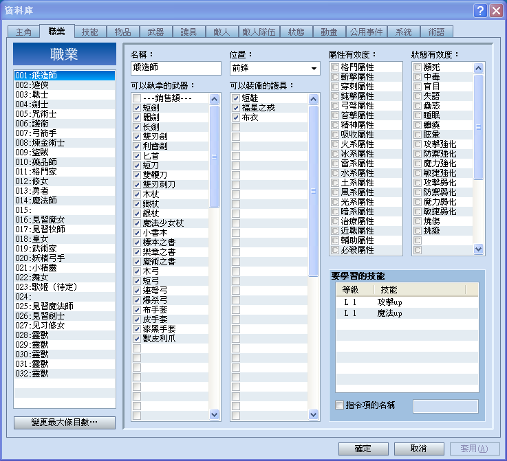Click the 狀態有效度 list scroll-down arrow
This screenshot has height=461, width=507.
pyautogui.click(x=478, y=249)
